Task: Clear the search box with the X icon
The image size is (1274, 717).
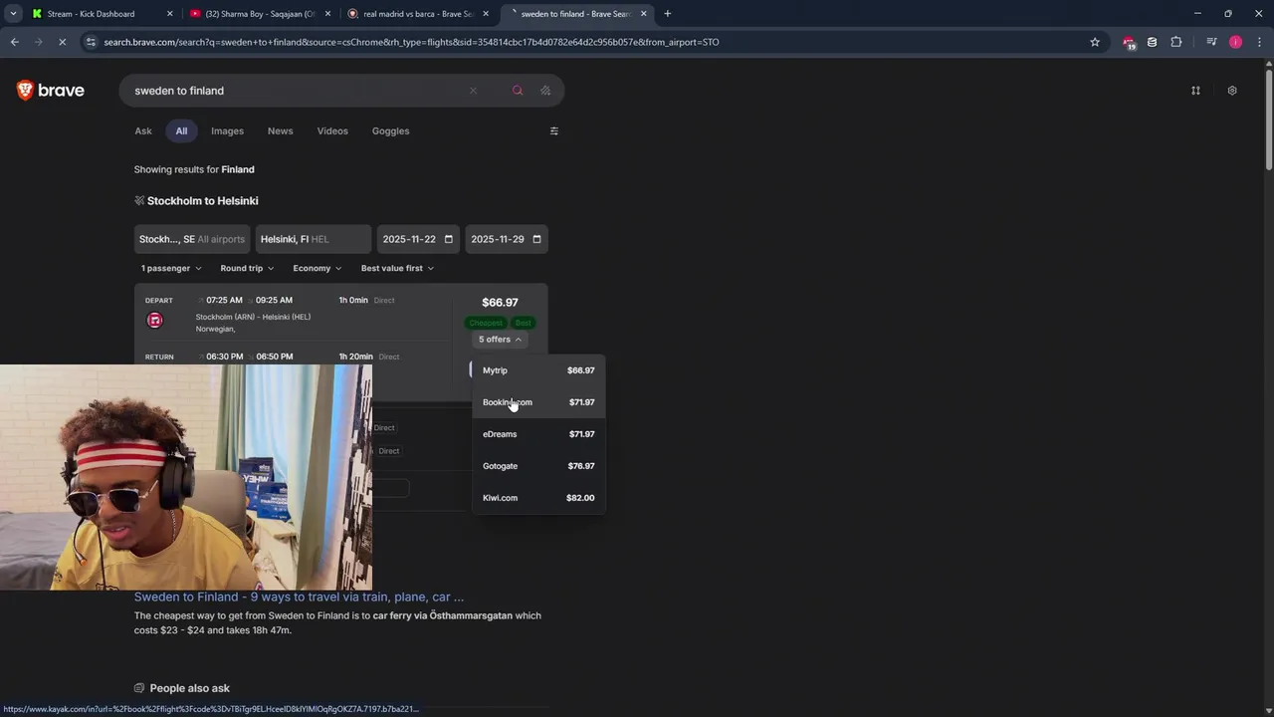Action: pyautogui.click(x=473, y=91)
